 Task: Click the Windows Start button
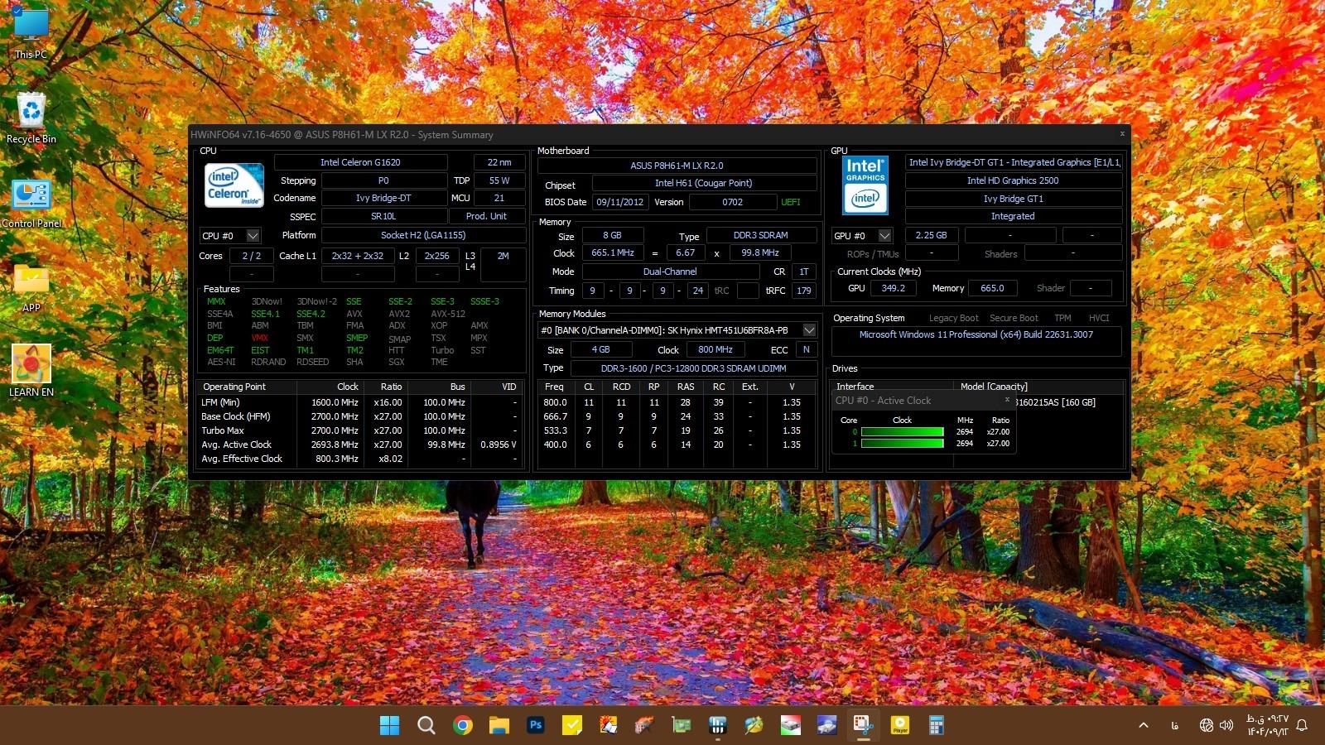click(x=389, y=725)
